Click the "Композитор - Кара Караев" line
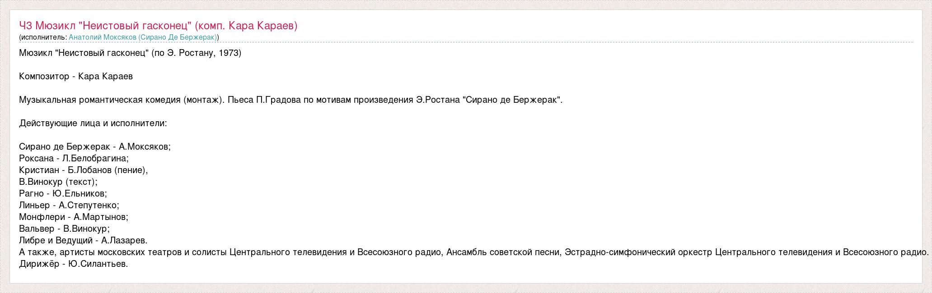The width and height of the screenshot is (932, 293). (76, 77)
